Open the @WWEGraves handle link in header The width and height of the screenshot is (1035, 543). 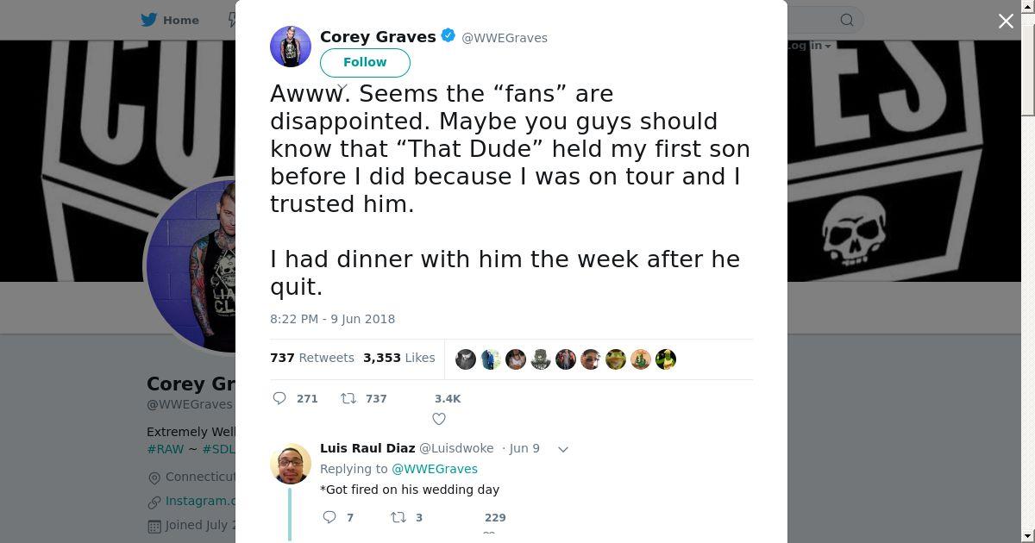tap(505, 38)
